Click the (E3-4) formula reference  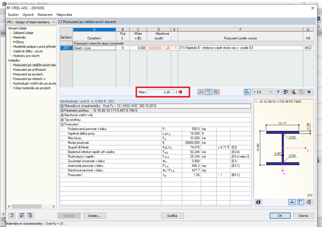pyautogui.click(x=240, y=152)
